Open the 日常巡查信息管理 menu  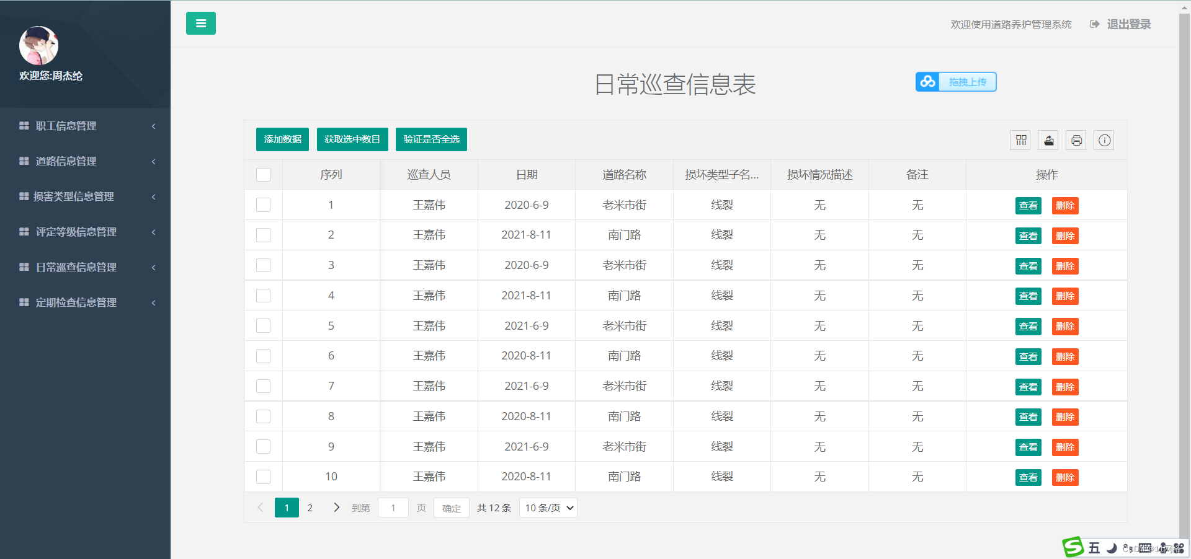[x=85, y=267]
